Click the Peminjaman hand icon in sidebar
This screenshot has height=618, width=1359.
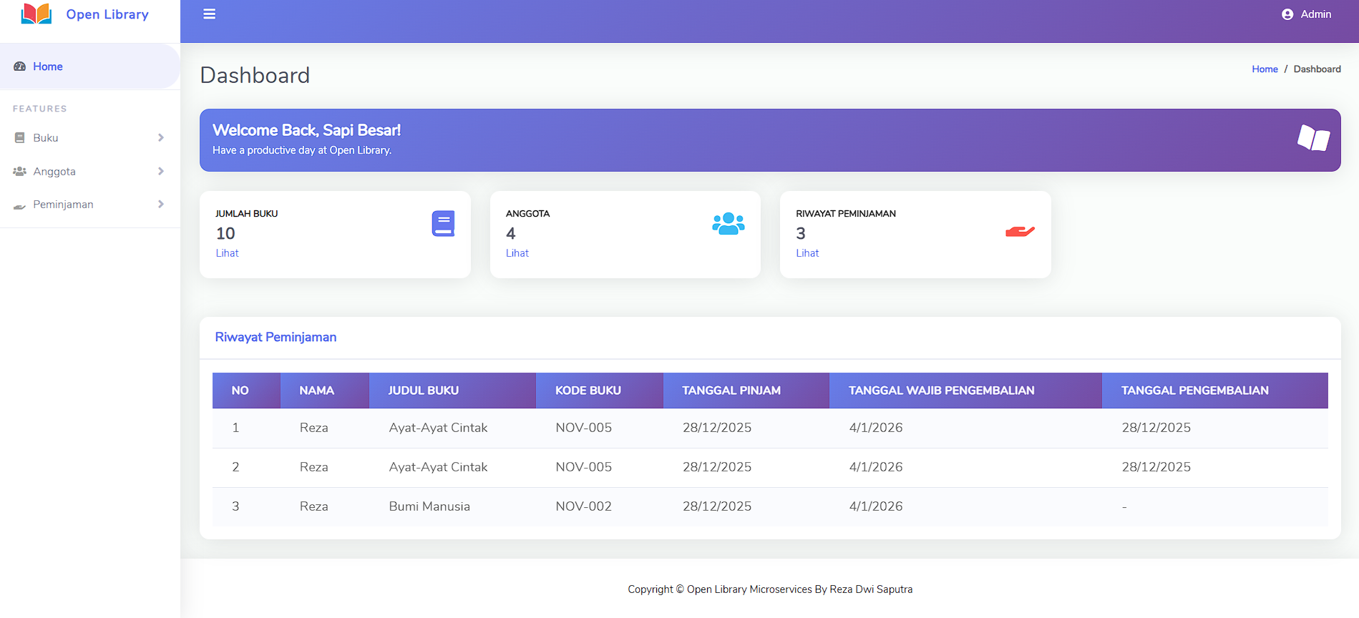[20, 206]
